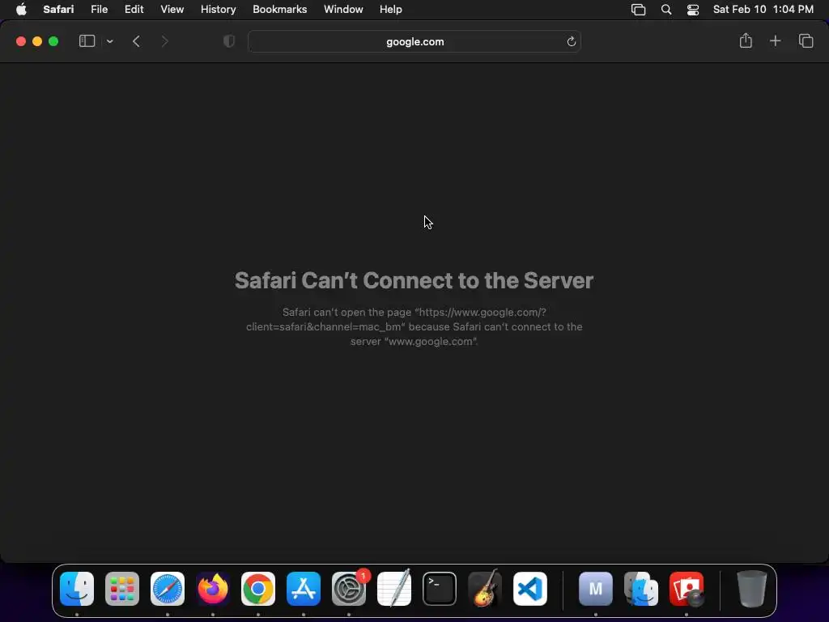This screenshot has width=829, height=622.
Task: Open Terminal from the Dock
Action: 440,589
